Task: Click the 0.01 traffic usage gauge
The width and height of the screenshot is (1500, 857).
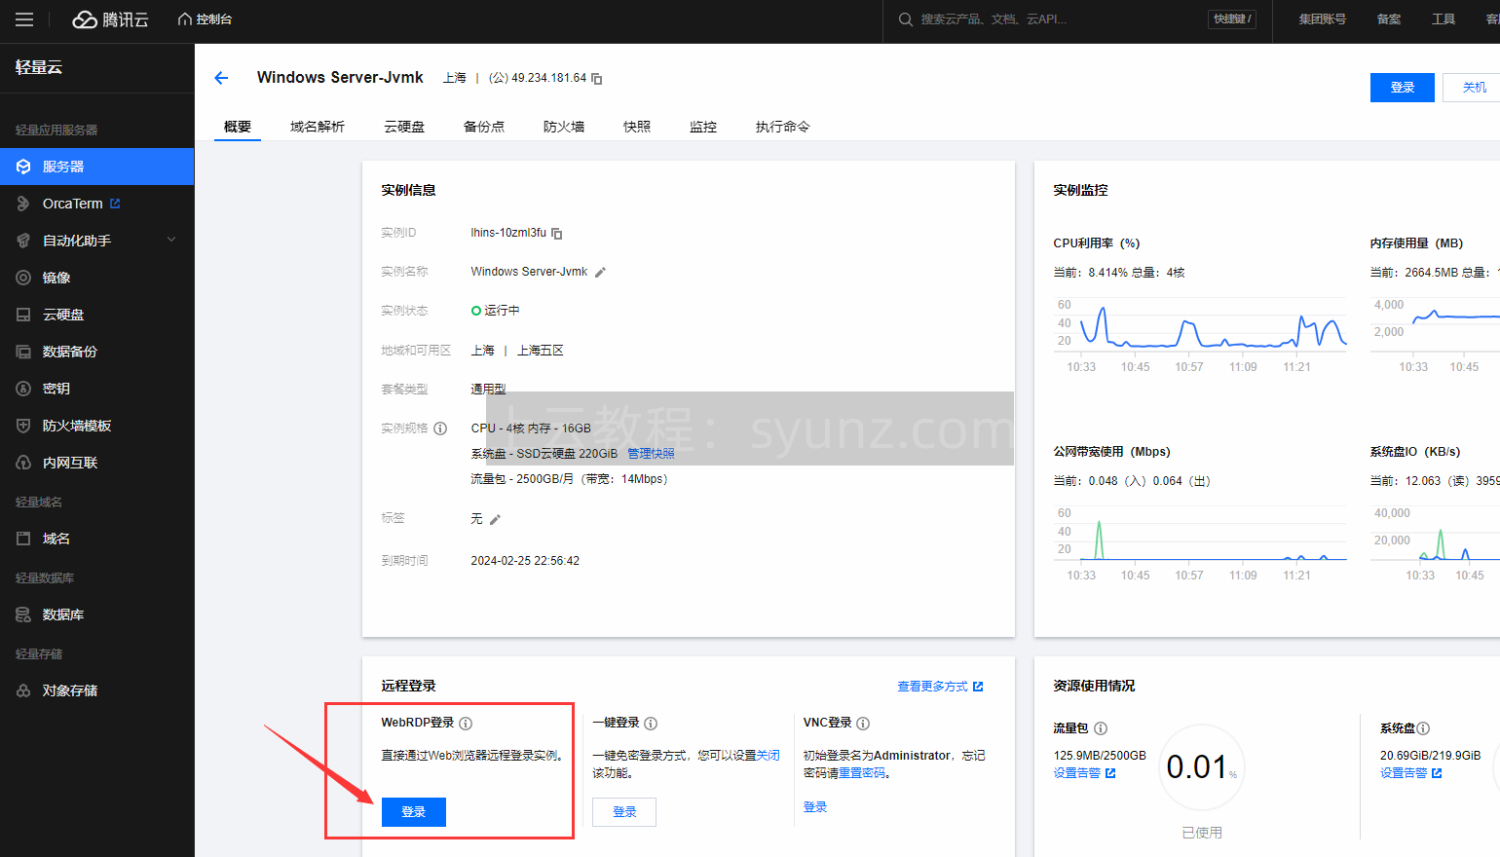Action: pyautogui.click(x=1202, y=767)
